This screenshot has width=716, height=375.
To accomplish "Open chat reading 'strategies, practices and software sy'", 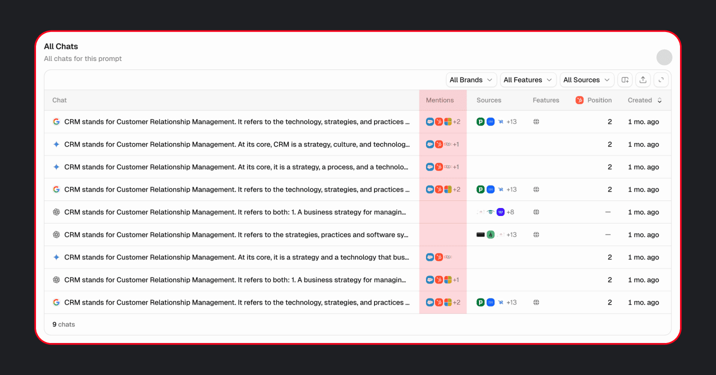I will [x=237, y=234].
